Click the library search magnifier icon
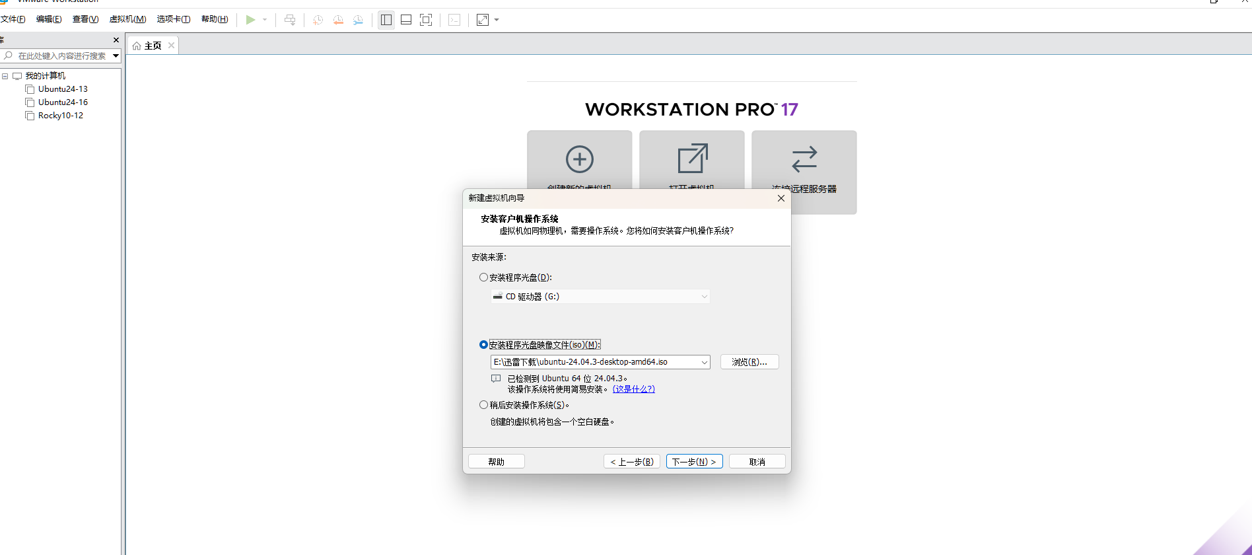The width and height of the screenshot is (1252, 555). tap(8, 55)
